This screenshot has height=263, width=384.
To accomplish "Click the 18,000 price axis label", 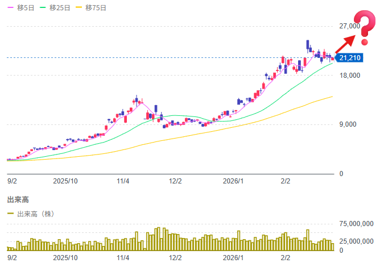I will [x=349, y=76].
